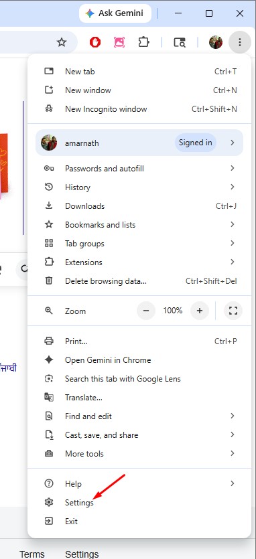Viewport: 256px width, 559px height.
Task: Open Downloads from the menu
Action: click(139, 206)
